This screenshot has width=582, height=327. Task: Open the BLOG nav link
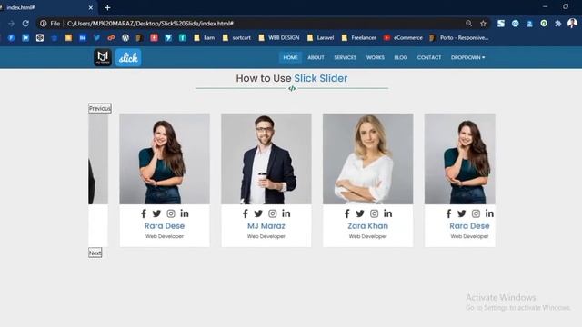point(400,57)
